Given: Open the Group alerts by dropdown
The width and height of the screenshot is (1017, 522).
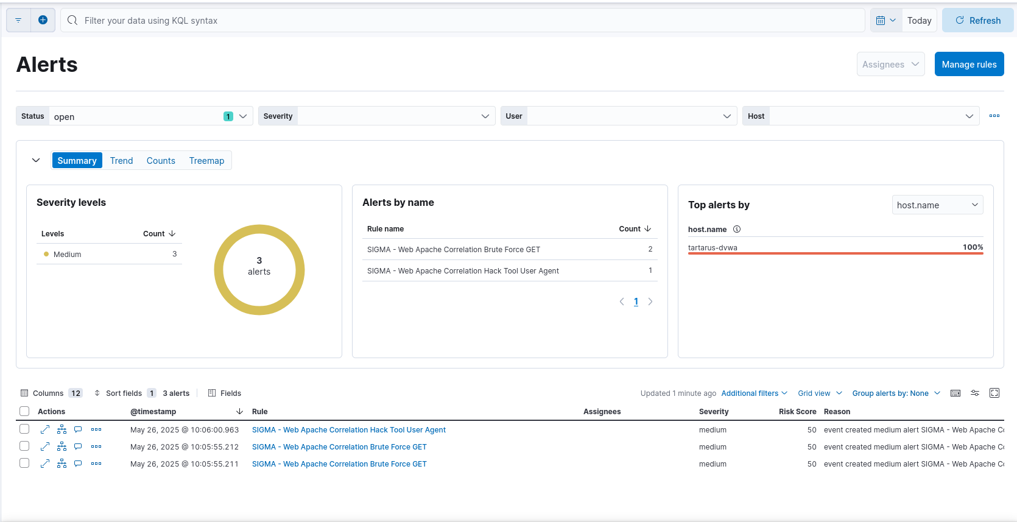Looking at the screenshot, I should [896, 393].
